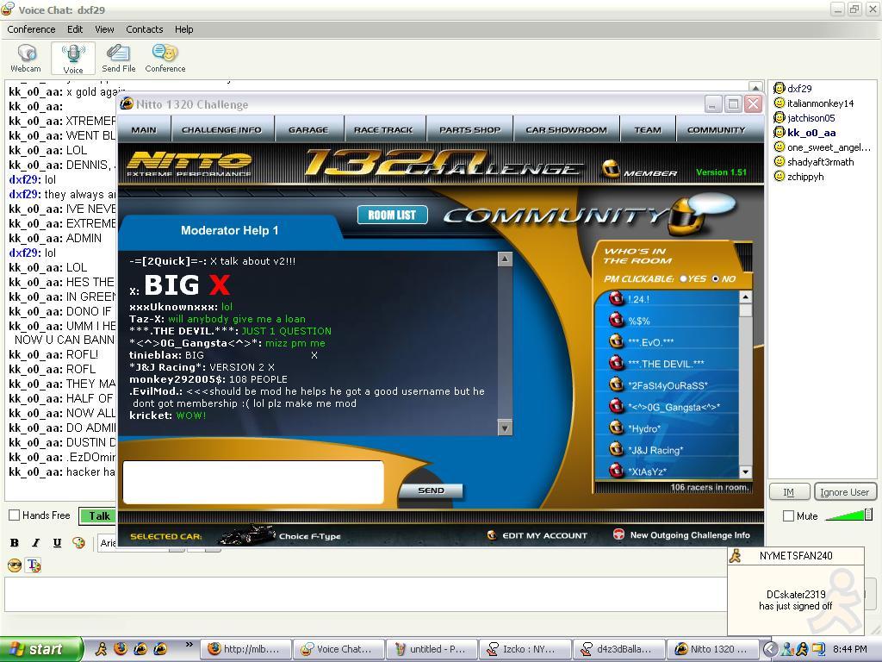Tick the Mute checkbox
The image size is (882, 662).
coord(789,515)
